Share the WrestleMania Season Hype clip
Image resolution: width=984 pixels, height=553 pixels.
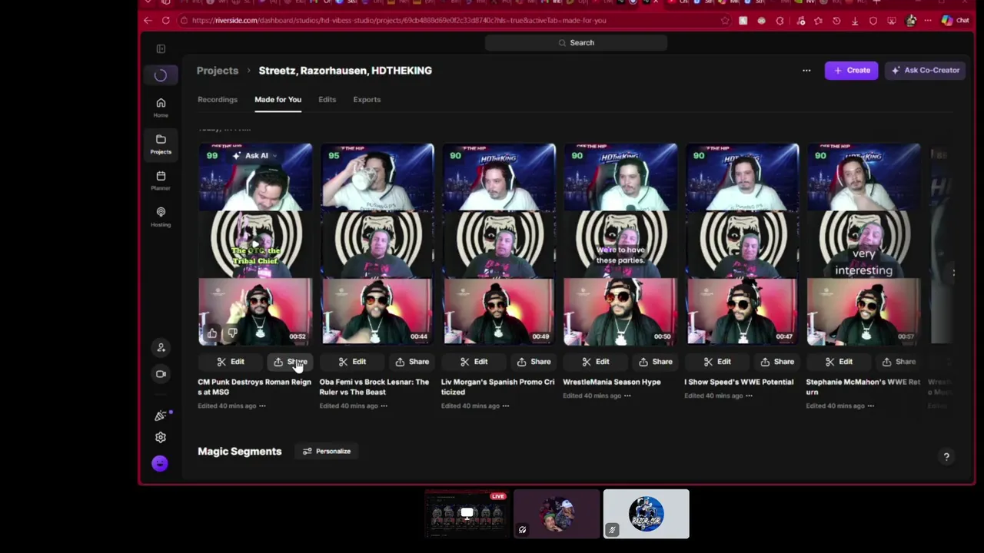[x=655, y=362]
